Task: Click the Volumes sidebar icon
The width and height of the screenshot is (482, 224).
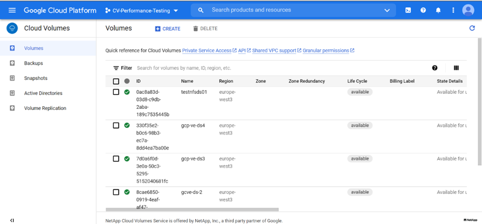Action: (12, 48)
